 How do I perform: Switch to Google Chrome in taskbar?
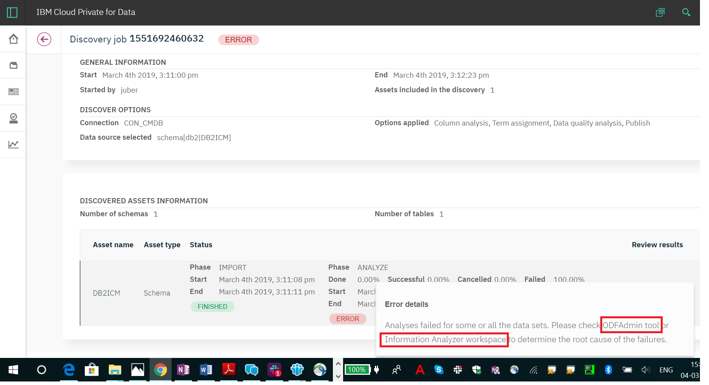[x=161, y=370]
